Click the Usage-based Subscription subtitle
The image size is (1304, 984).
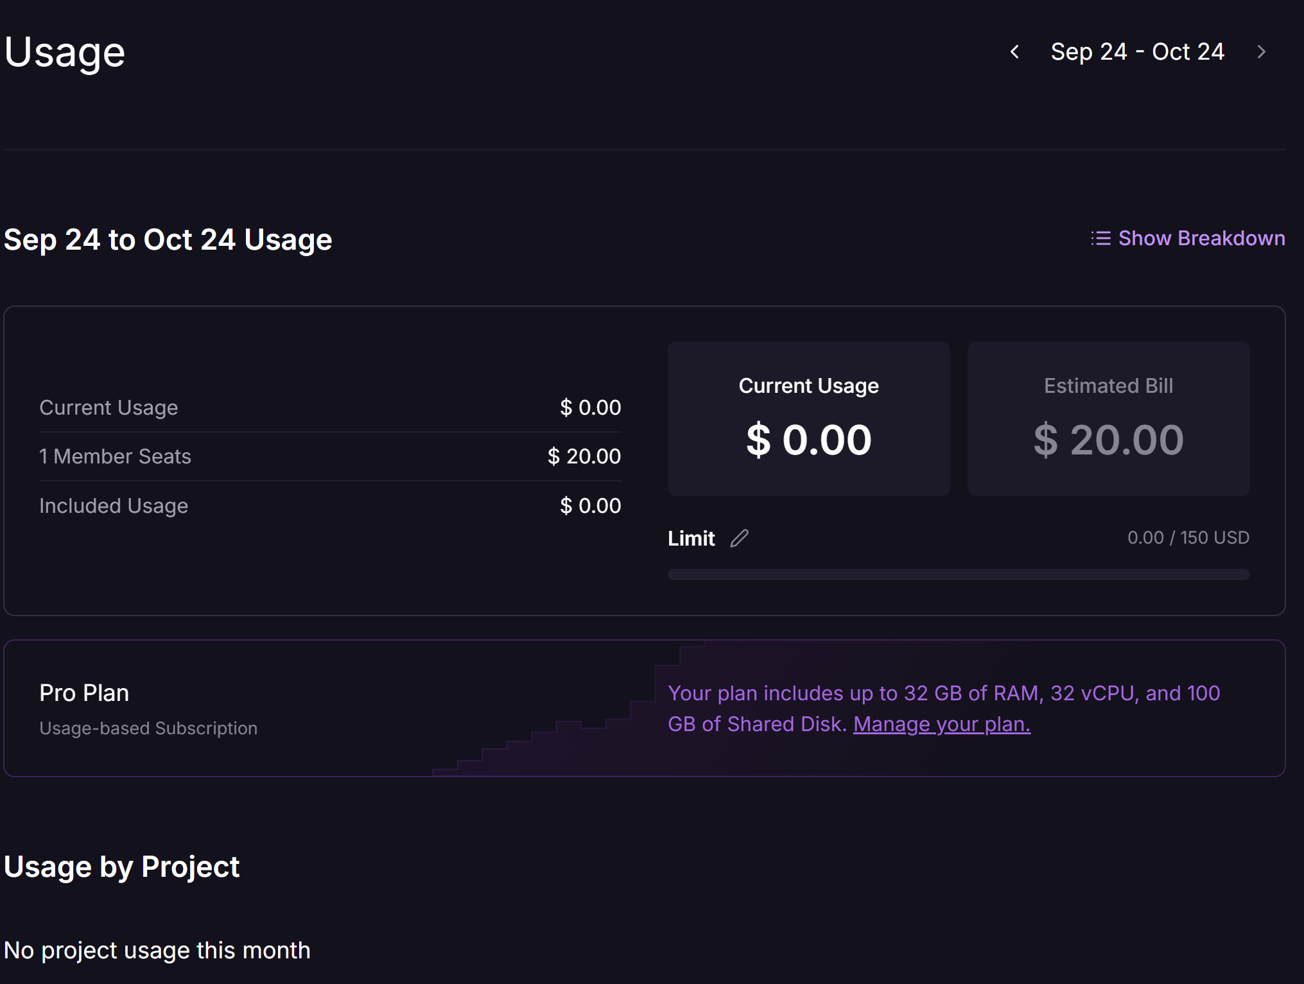click(x=148, y=728)
